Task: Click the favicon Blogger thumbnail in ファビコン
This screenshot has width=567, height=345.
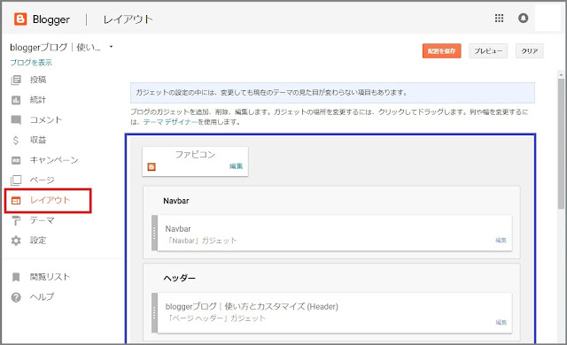Action: point(151,166)
